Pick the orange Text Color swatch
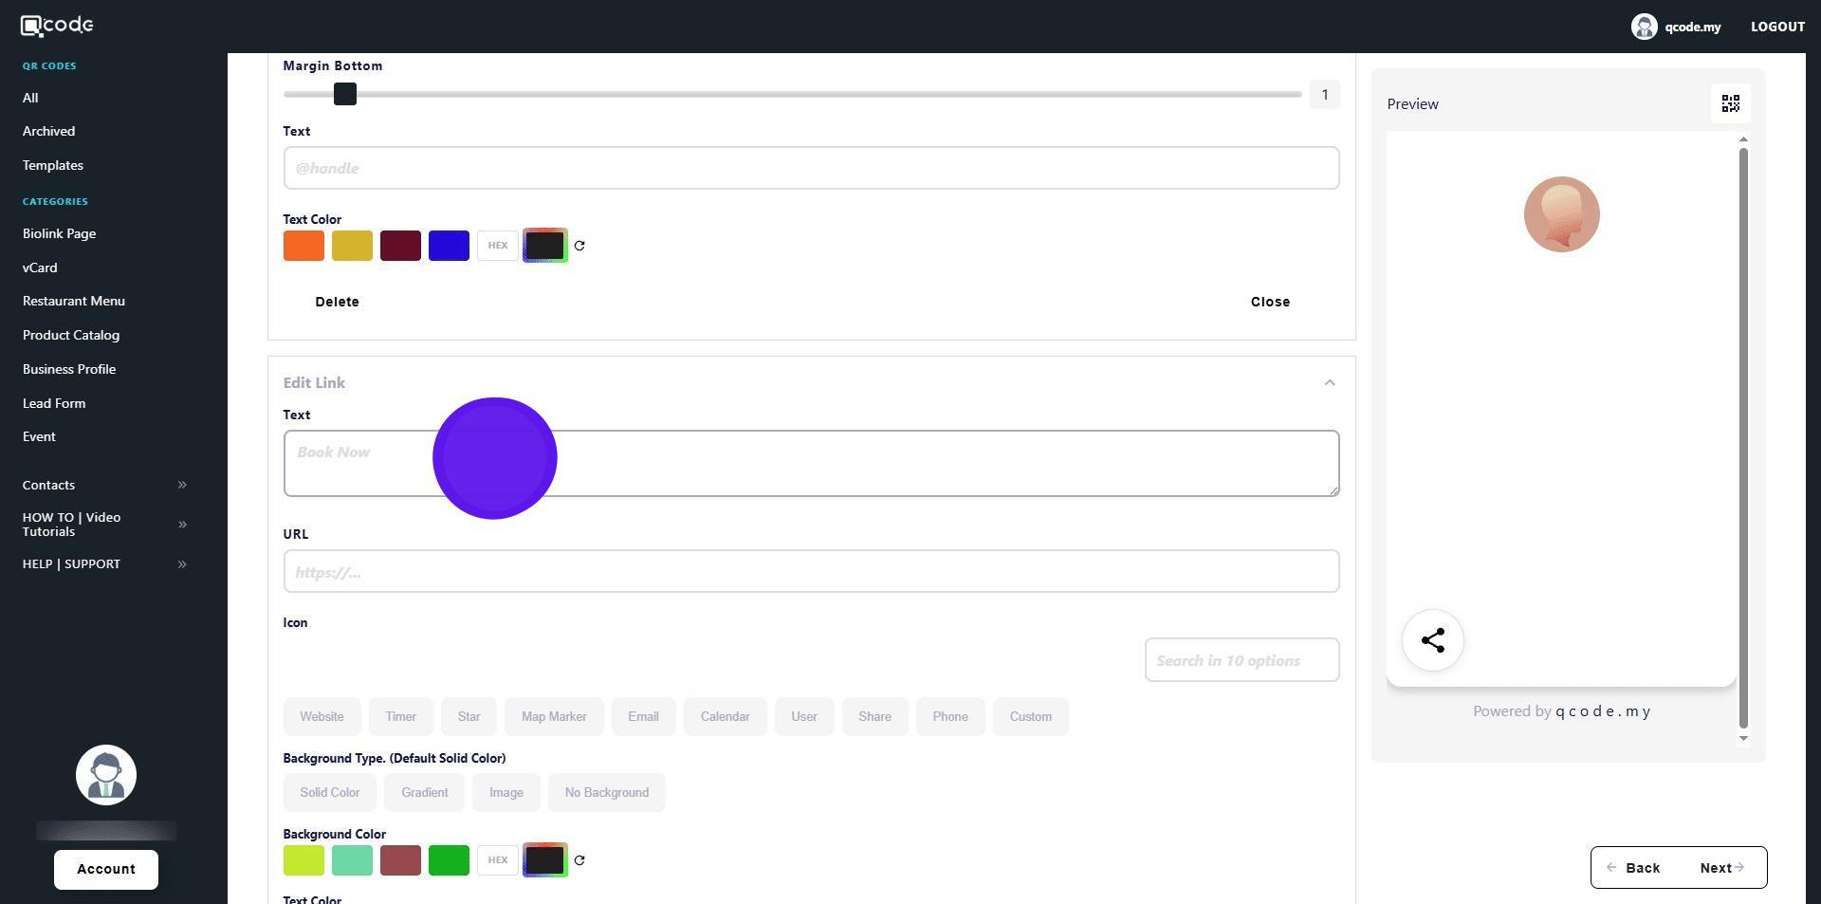 pos(303,246)
